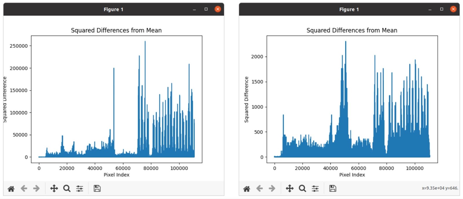Image resolution: width=463 pixels, height=199 pixels.
Task: Minimize the right Figure 1 window
Action: click(x=430, y=10)
